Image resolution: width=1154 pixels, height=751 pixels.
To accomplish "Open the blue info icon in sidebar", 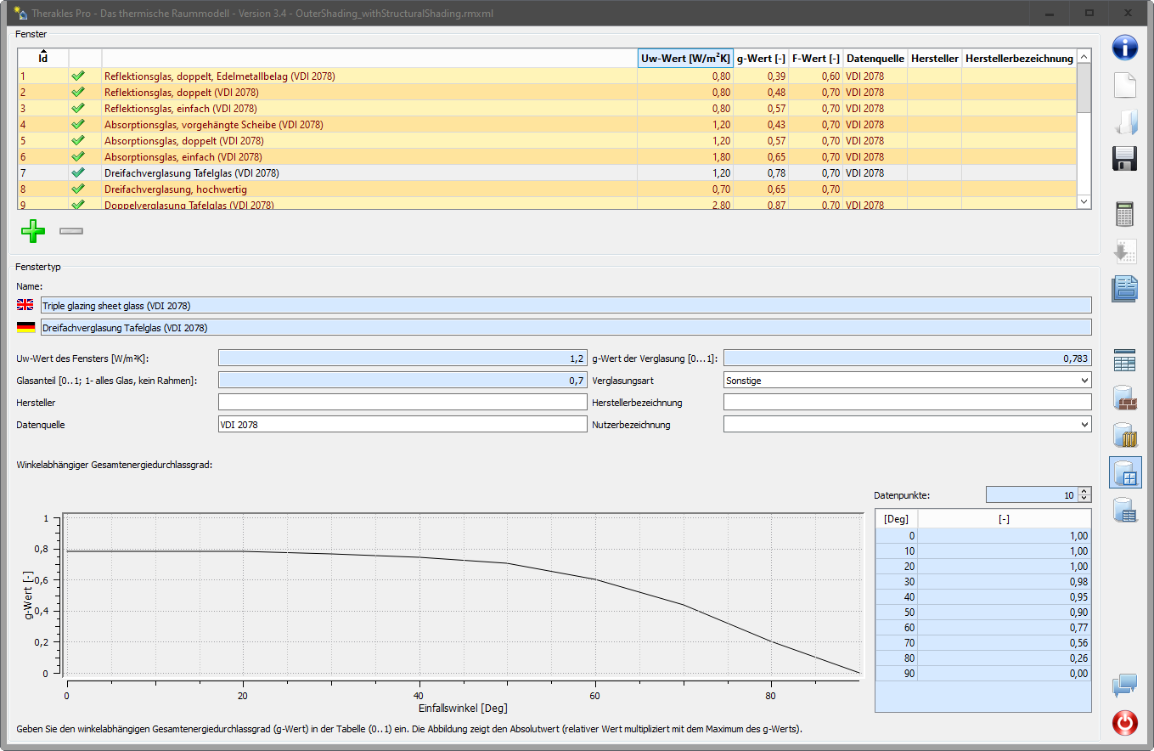I will (1125, 47).
